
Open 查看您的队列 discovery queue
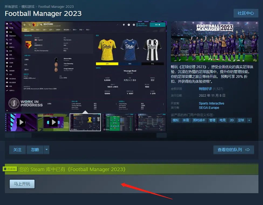(x=234, y=150)
